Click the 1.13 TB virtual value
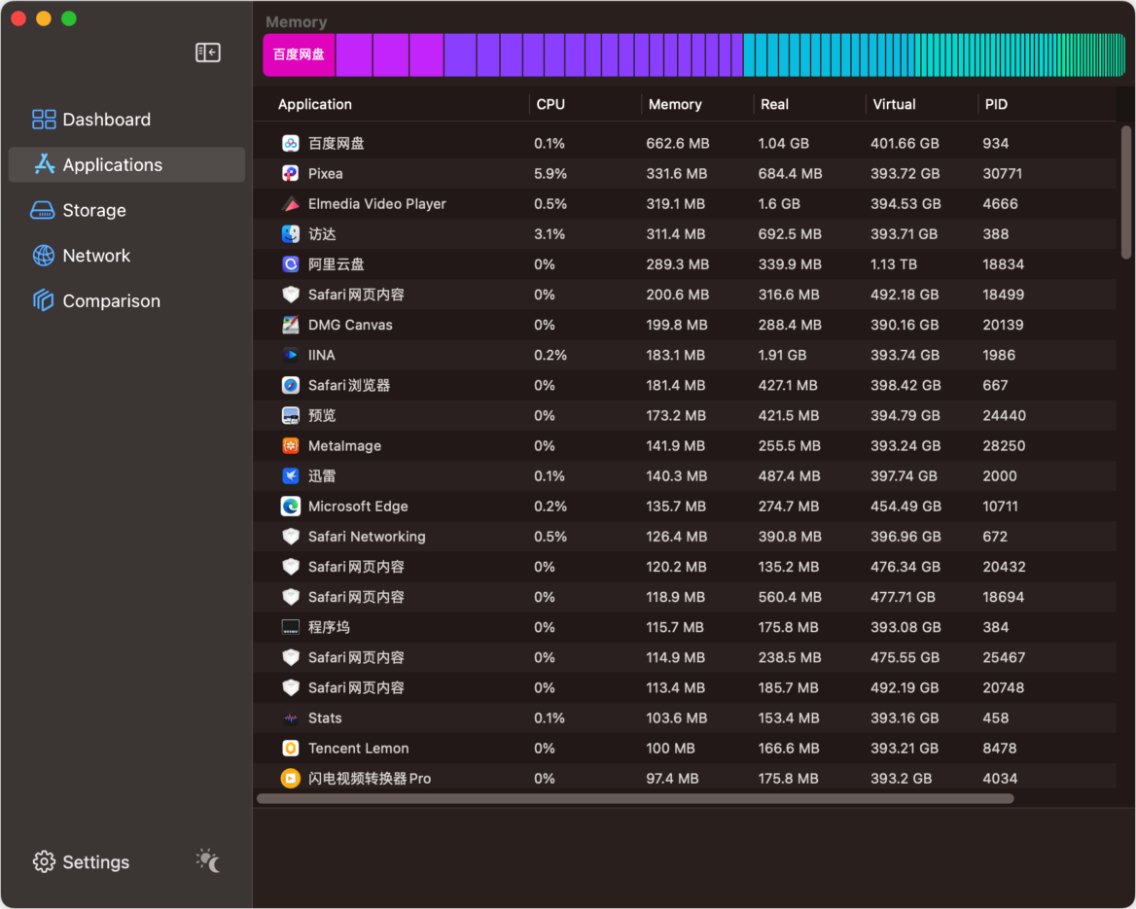 pyautogui.click(x=894, y=264)
